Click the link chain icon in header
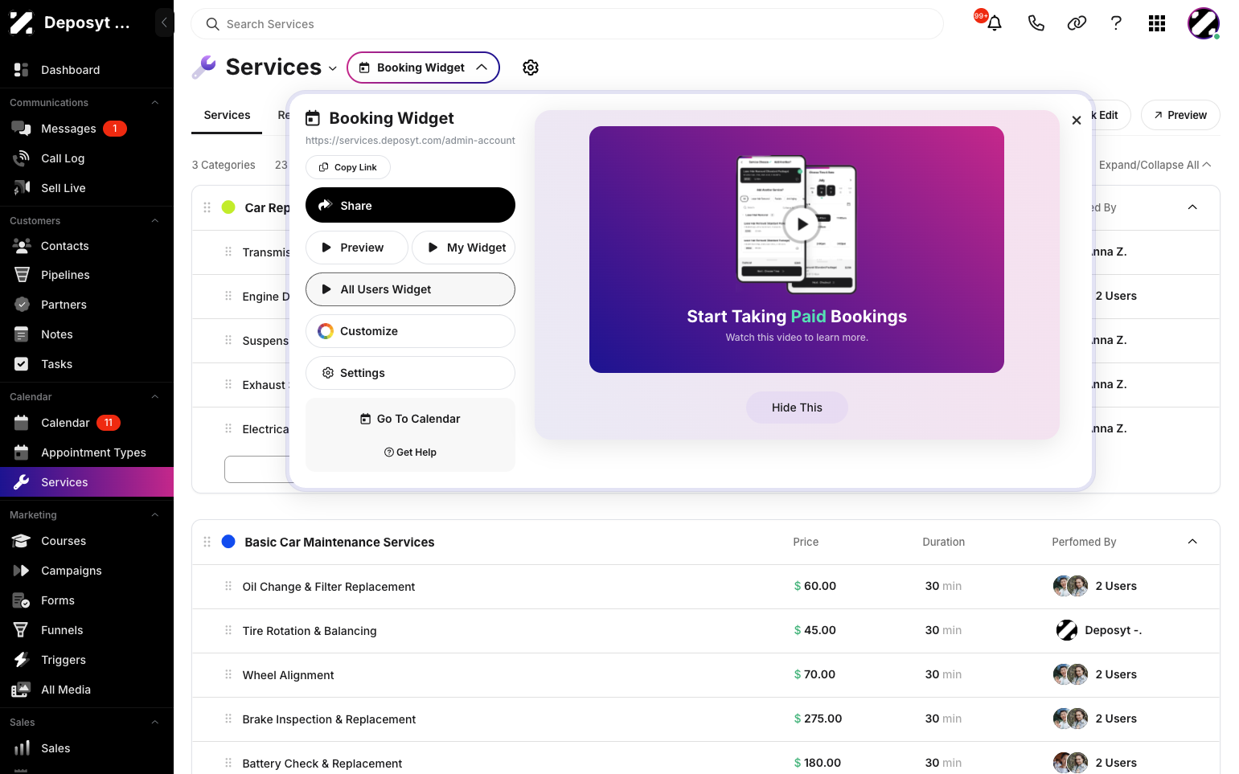This screenshot has width=1239, height=774. point(1077,23)
